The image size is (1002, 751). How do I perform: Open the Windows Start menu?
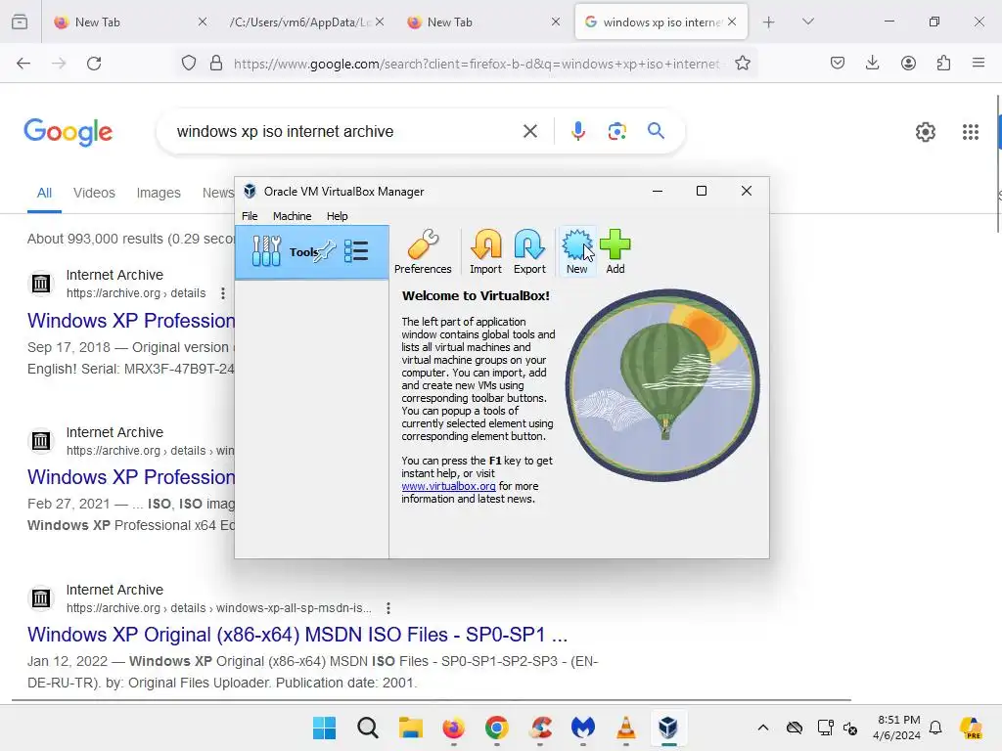[x=325, y=728]
